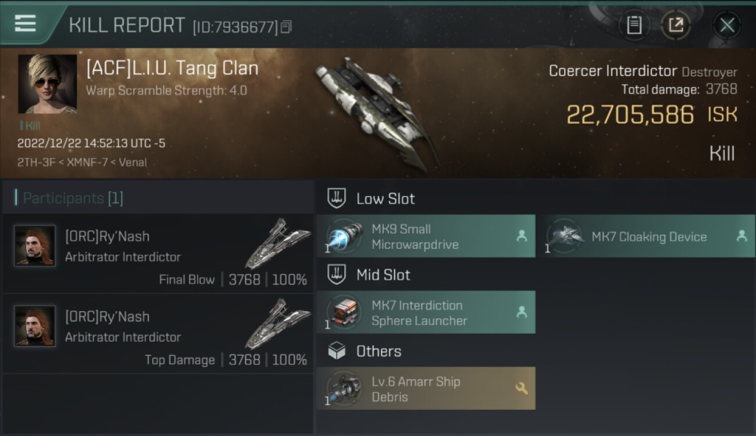Select the MK9 Small Microwarpdrive icon
This screenshot has height=436, width=756.
click(344, 237)
